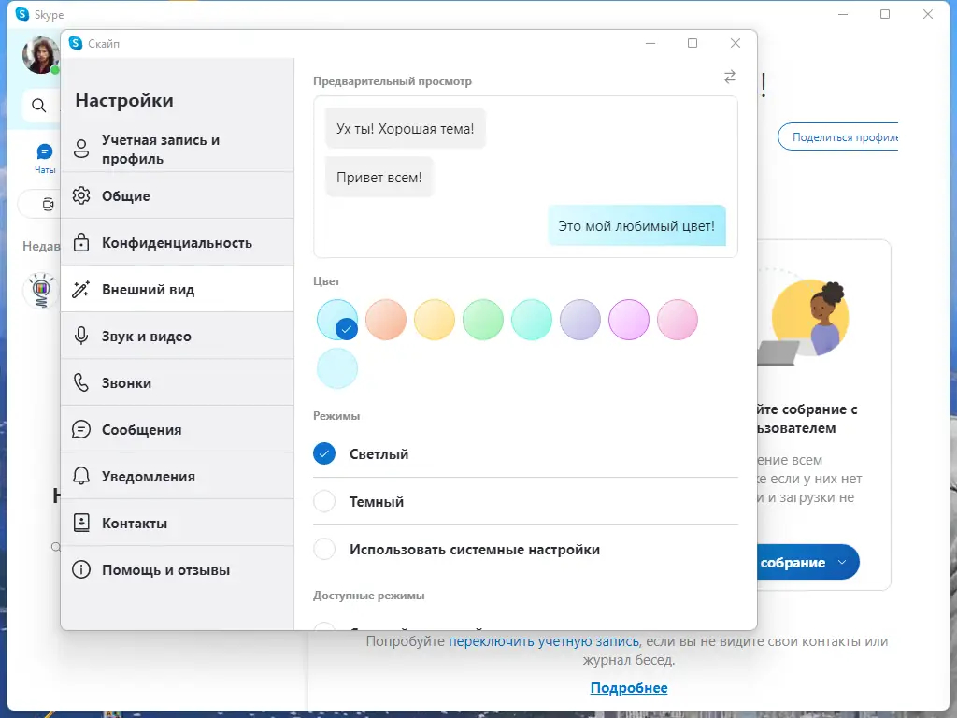Click the 'Это мой любимый цвет!' preview bubble

click(x=636, y=225)
